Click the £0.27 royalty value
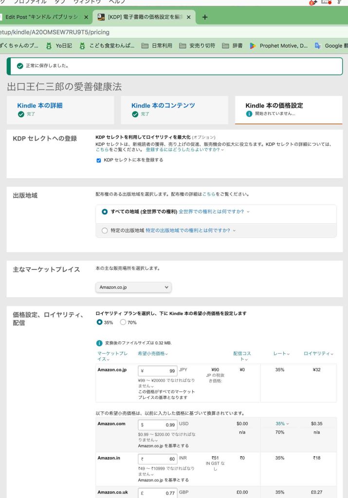348x498 pixels. click(x=316, y=492)
